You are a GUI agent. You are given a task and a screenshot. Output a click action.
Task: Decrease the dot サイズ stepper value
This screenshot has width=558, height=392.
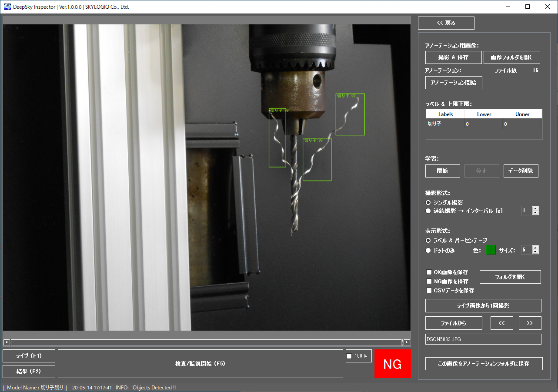[535, 252]
